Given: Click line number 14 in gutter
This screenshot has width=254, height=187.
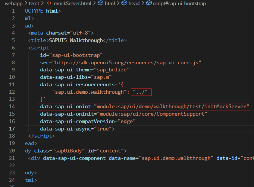Looking at the screenshot, I should click(12, 106).
